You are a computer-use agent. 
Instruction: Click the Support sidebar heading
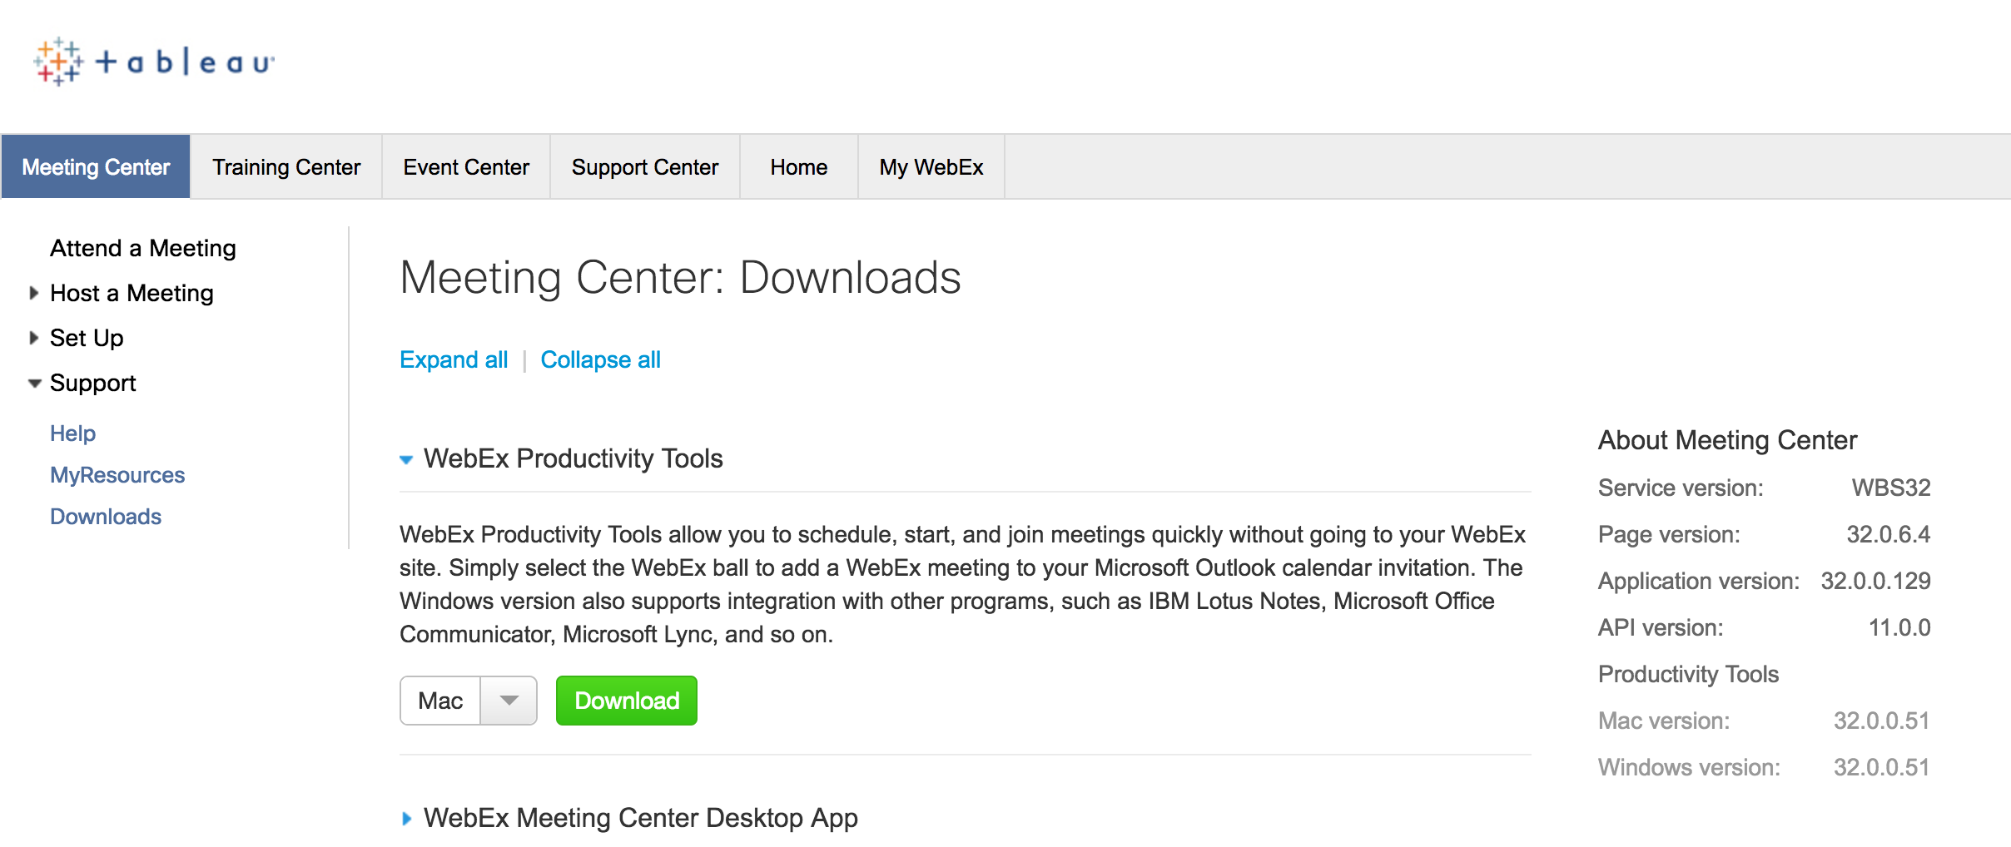[x=92, y=384]
